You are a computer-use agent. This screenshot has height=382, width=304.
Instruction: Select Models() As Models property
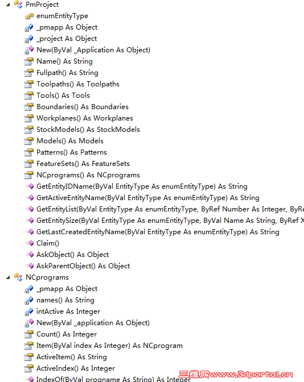pyautogui.click(x=70, y=141)
